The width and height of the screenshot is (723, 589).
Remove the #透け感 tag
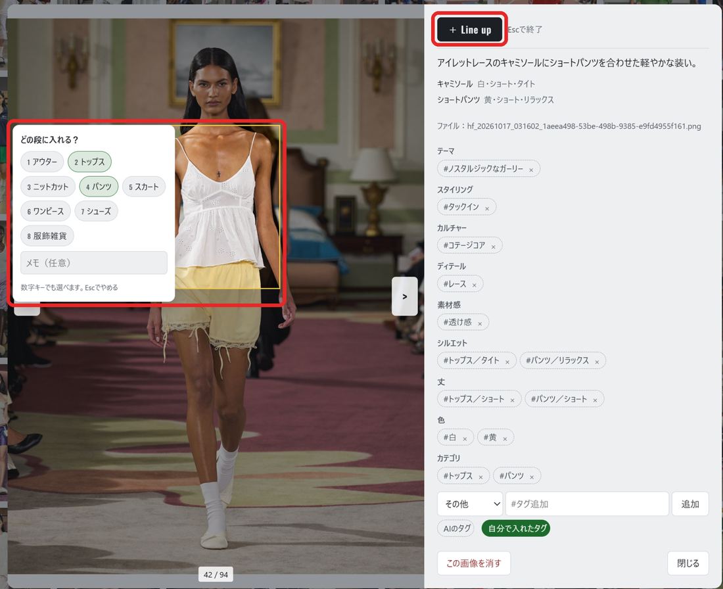tap(480, 323)
